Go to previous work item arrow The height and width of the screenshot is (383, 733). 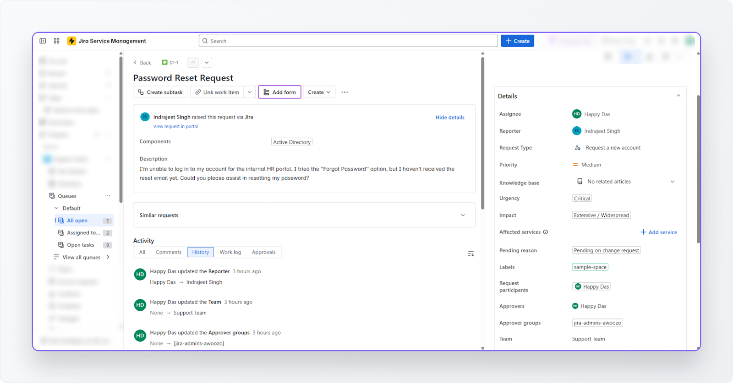click(x=193, y=62)
